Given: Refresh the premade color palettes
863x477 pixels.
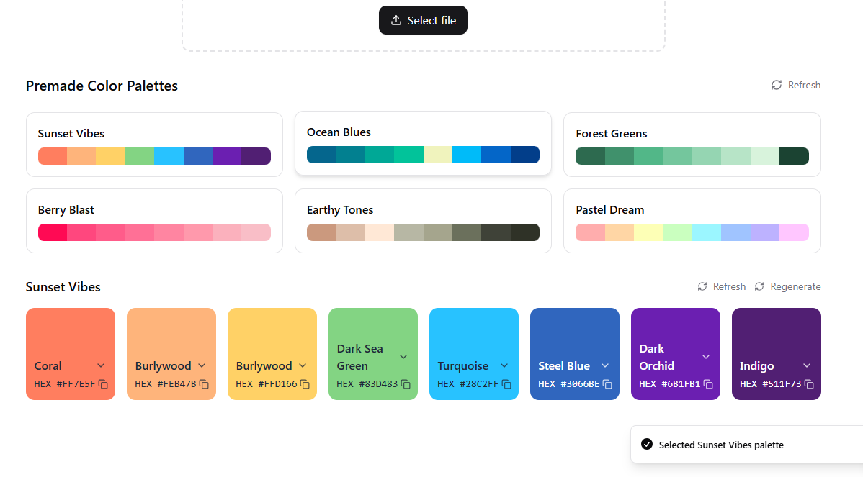Looking at the screenshot, I should (x=796, y=85).
